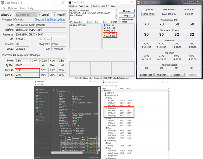Enable Automatic fan speed checkbox
This screenshot has height=159, width=203.
pyautogui.click(x=120, y=20)
